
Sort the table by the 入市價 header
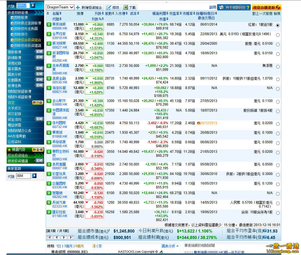(121, 13)
